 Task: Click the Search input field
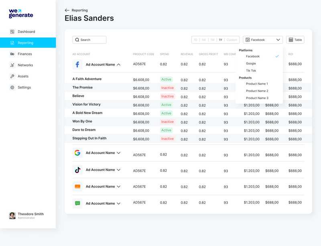(x=89, y=40)
